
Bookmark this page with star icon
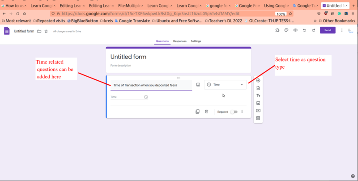(290, 14)
